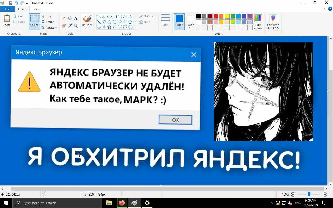This screenshot has height=208, width=333.
Task: Pick the black color swatch
Action: coord(198,16)
